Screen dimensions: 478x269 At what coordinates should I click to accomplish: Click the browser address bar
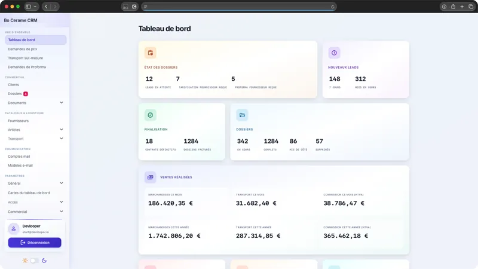[238, 7]
